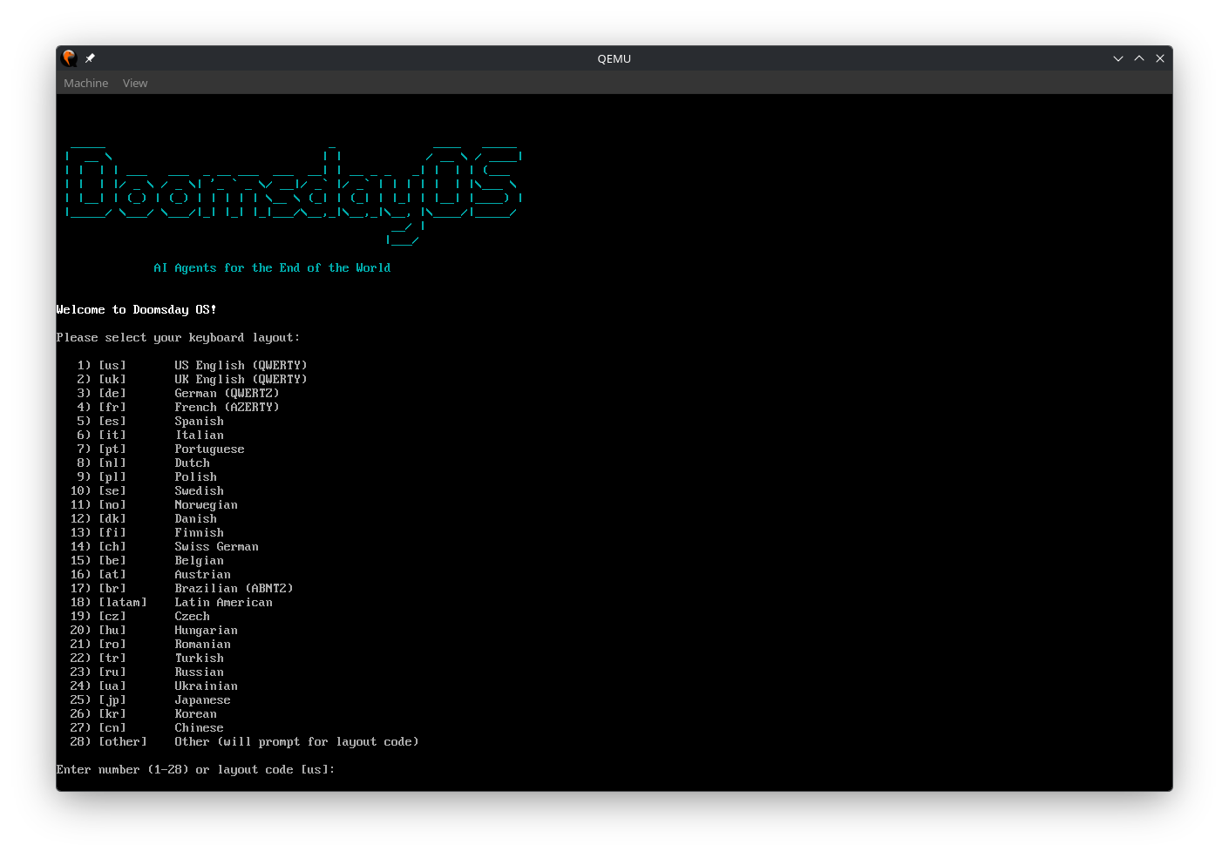1229x858 pixels.
Task: Click the Doomsday OS ASCII art logo
Action: [293, 187]
